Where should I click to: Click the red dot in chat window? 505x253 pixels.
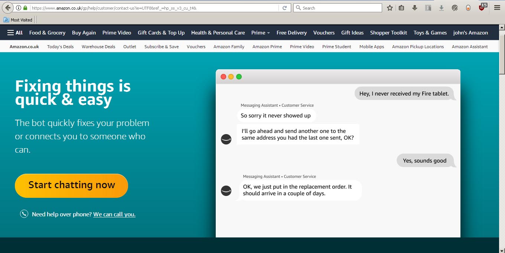click(x=223, y=77)
